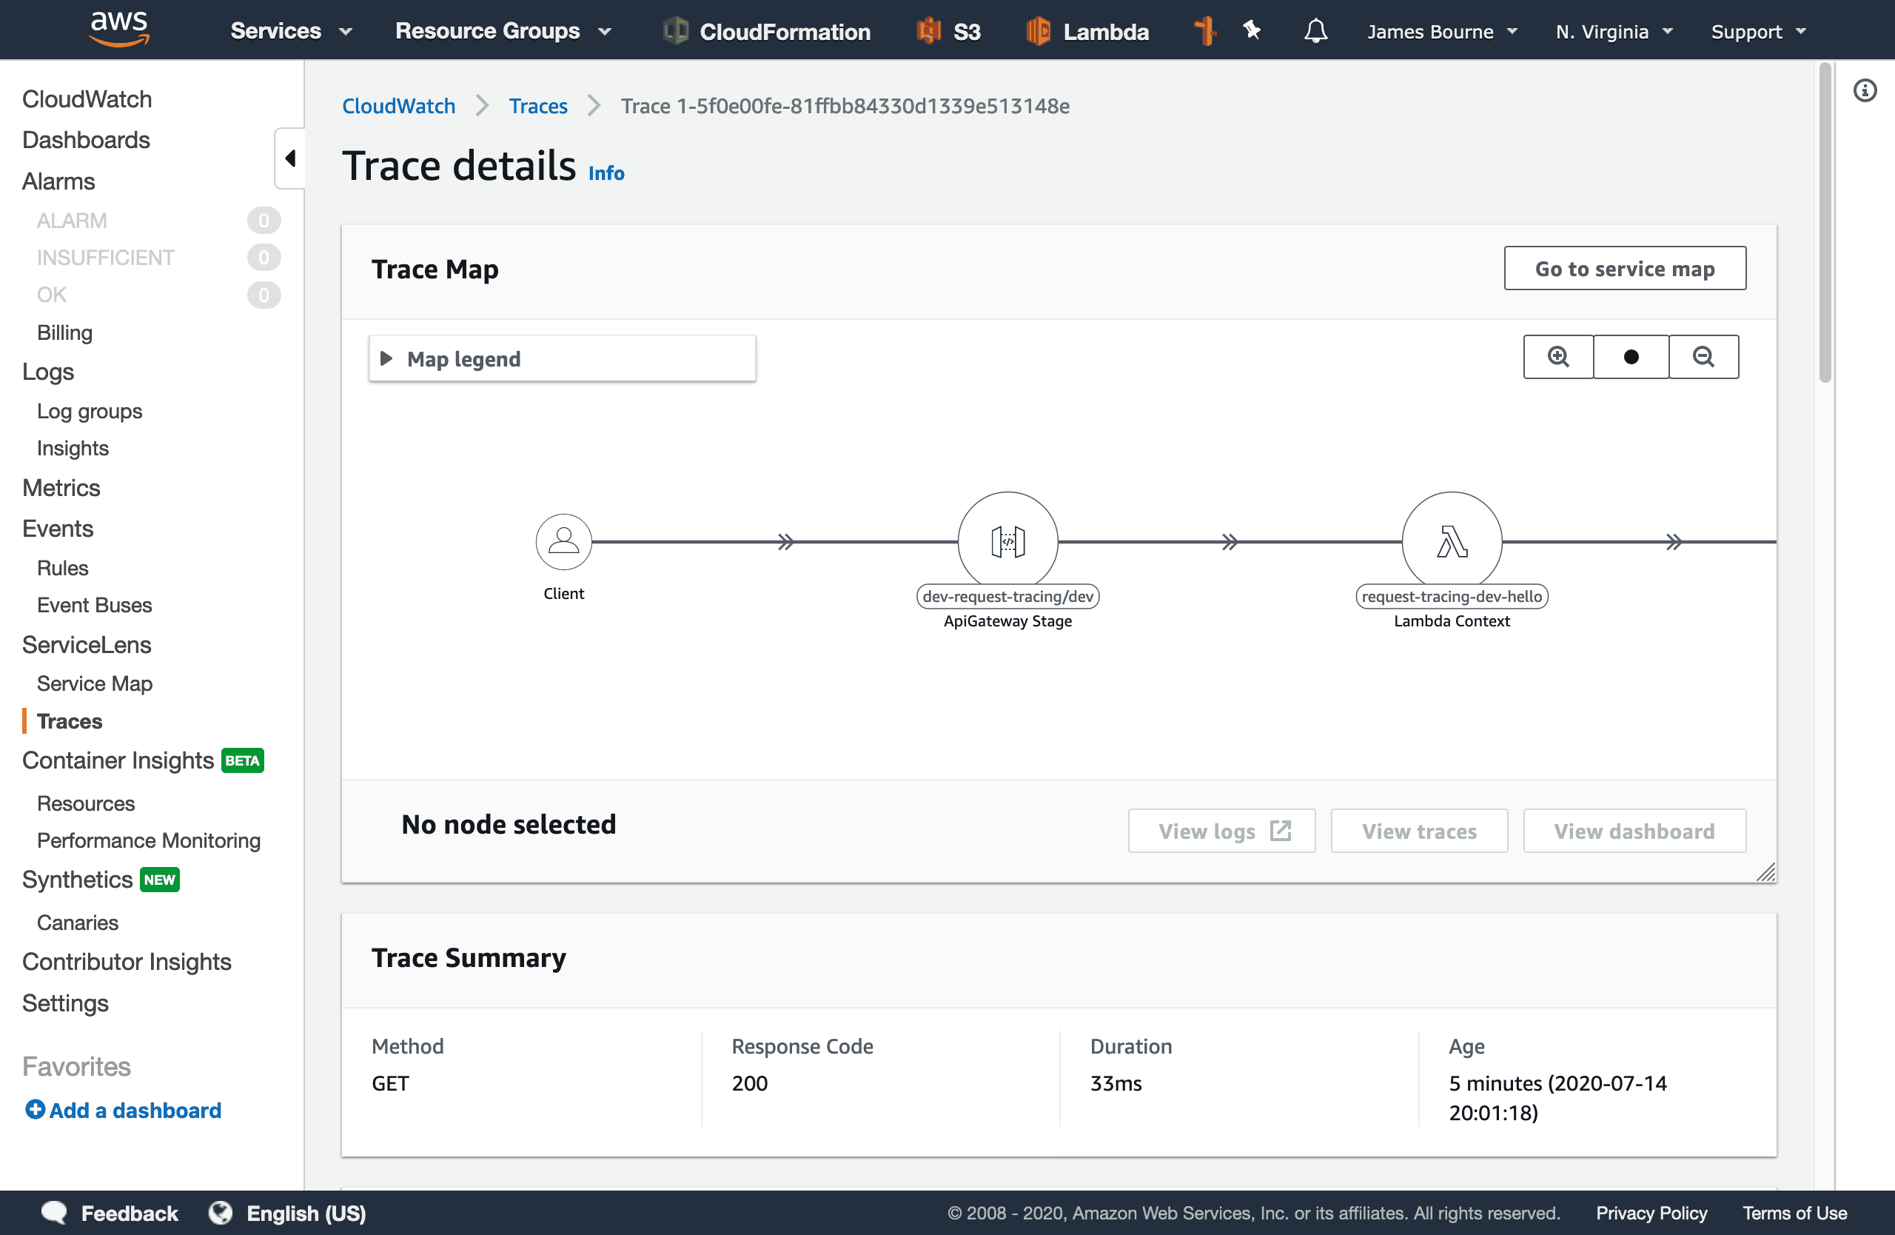Select the Client node icon

click(x=564, y=541)
